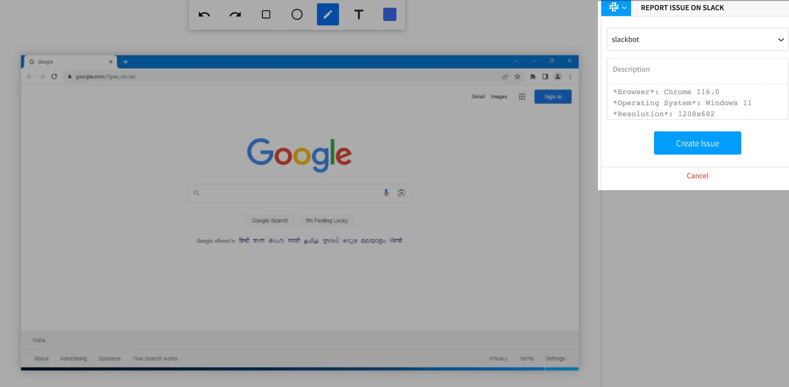Screen dimensions: 789x387
Task: Click the microphone voice search icon
Action: click(x=386, y=193)
